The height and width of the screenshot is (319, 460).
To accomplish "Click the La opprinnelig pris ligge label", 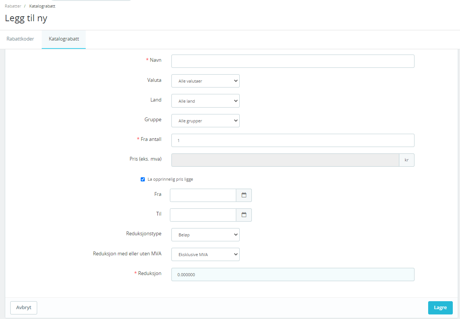I will pyautogui.click(x=170, y=179).
